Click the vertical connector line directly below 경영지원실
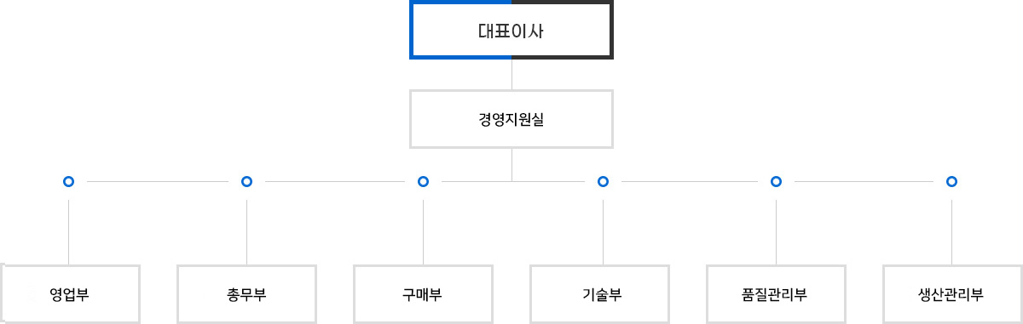The image size is (1023, 324). (511, 165)
